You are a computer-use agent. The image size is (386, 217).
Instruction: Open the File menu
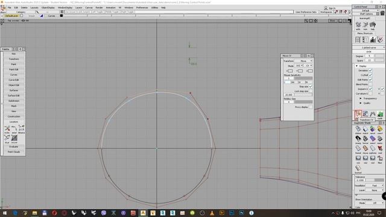click(10, 8)
